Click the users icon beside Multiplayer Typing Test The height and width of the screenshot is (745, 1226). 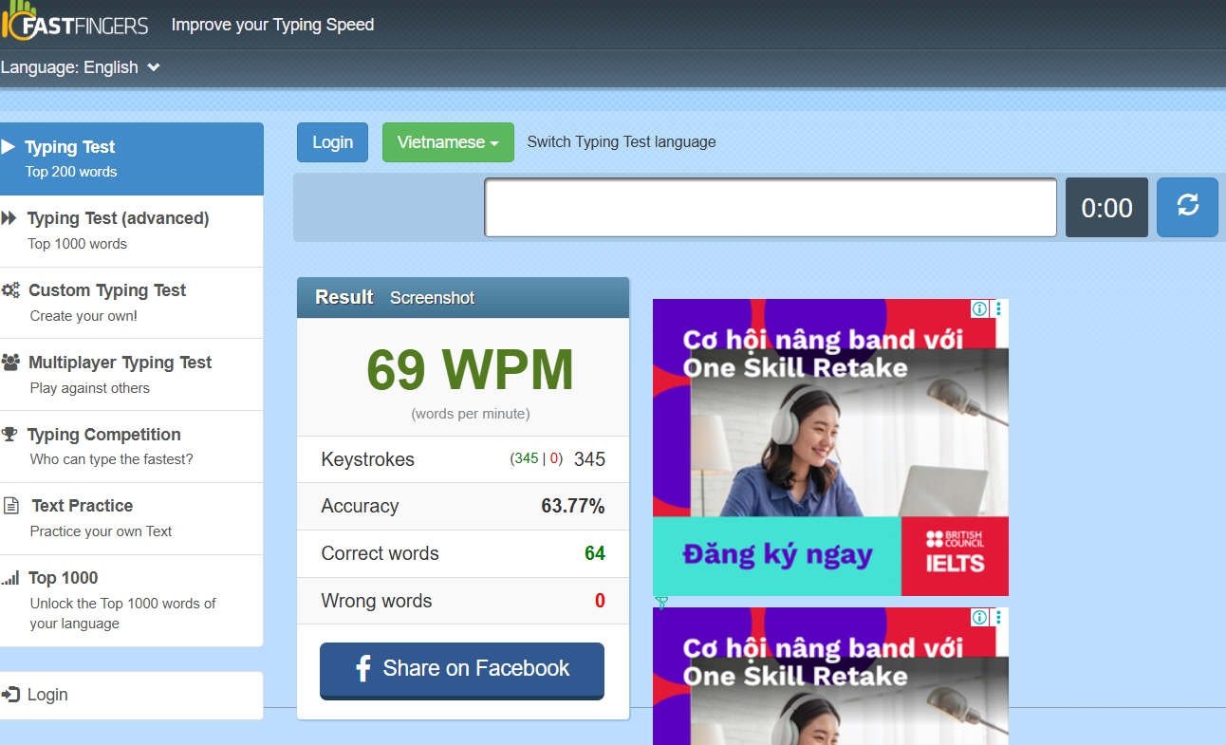pos(10,362)
